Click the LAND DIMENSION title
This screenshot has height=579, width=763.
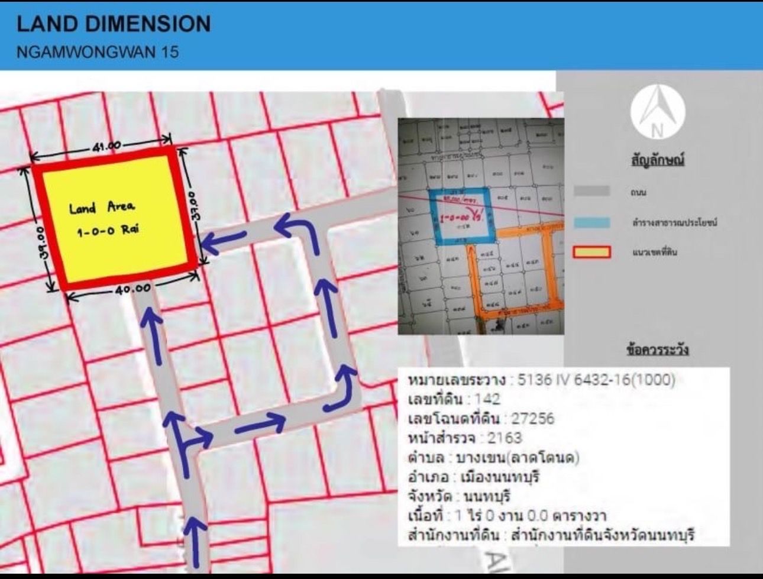(x=114, y=24)
